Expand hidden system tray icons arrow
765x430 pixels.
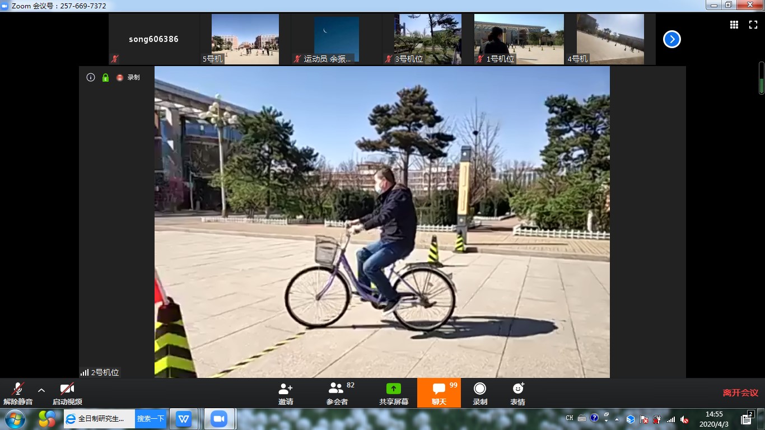617,419
